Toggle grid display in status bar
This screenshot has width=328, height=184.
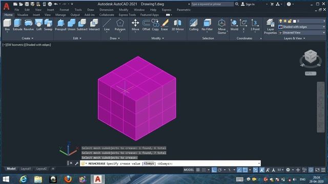pos(198,170)
